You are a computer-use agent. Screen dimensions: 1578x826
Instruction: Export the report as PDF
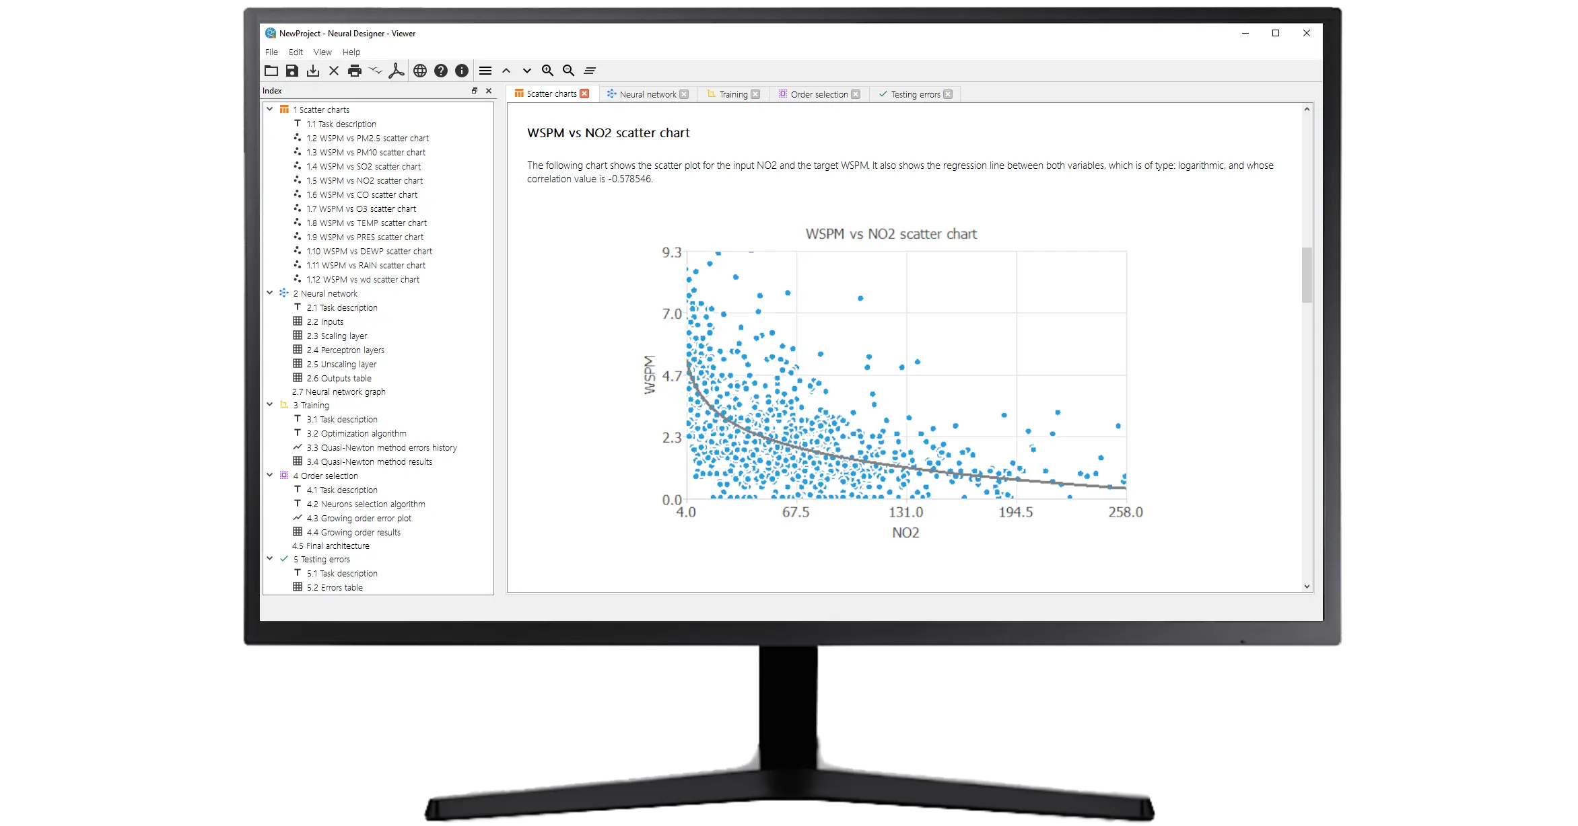[397, 70]
